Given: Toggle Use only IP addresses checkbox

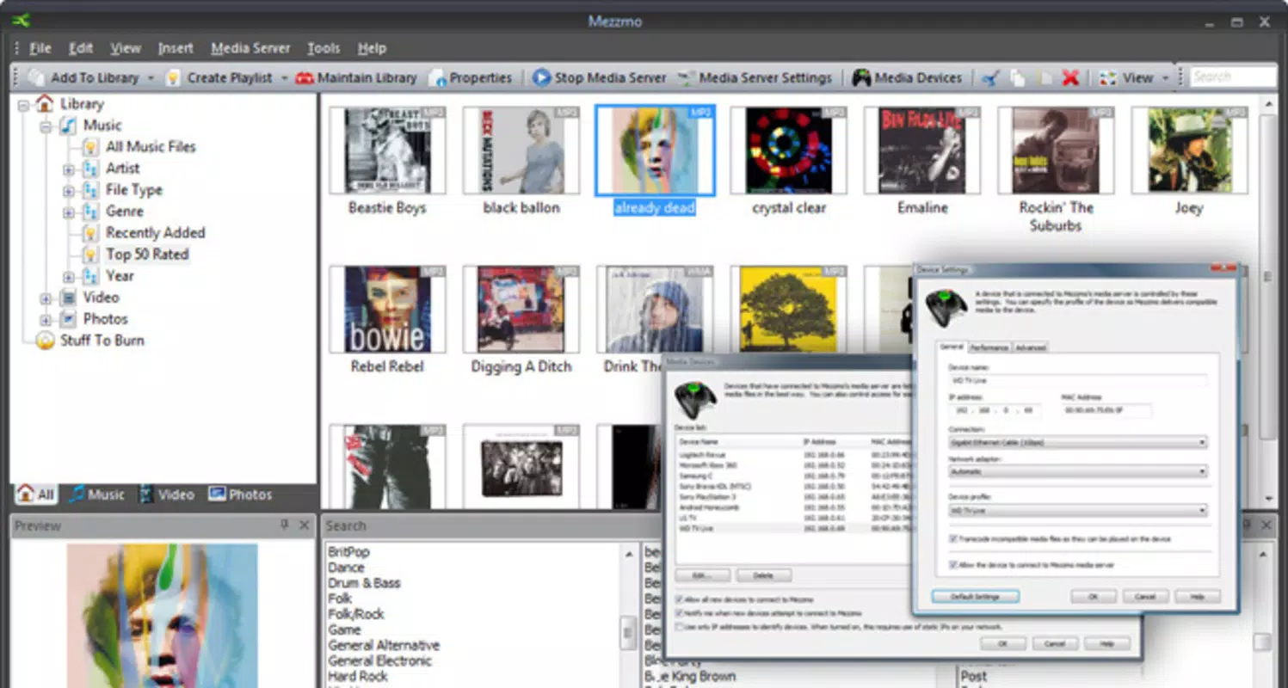Looking at the screenshot, I should (x=679, y=628).
